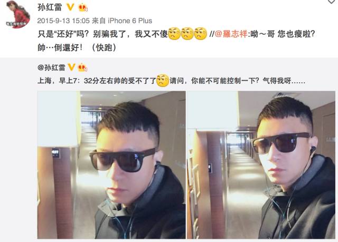This screenshot has height=242, width=338.
Task: Open @孙红雷 link in the reposted post
Action: pos(51,67)
